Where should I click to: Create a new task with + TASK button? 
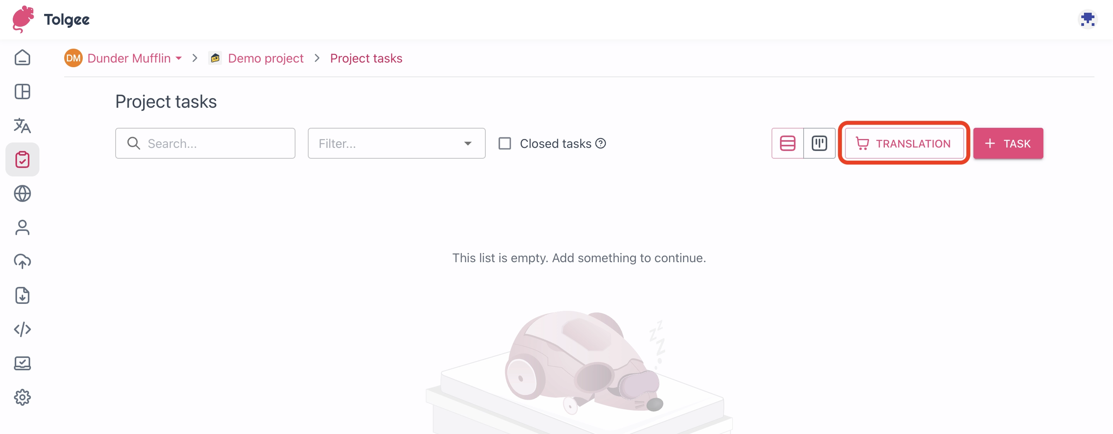(1007, 143)
